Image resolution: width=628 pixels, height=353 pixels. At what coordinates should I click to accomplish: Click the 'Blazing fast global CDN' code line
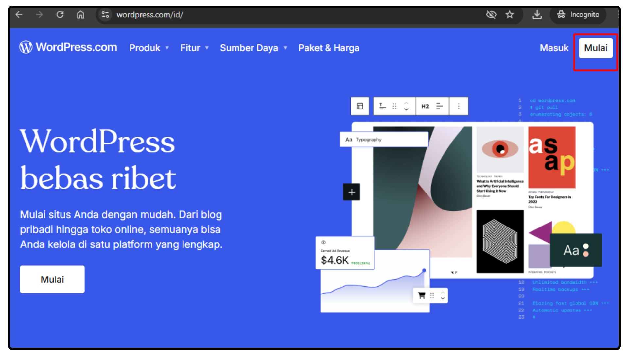point(571,303)
